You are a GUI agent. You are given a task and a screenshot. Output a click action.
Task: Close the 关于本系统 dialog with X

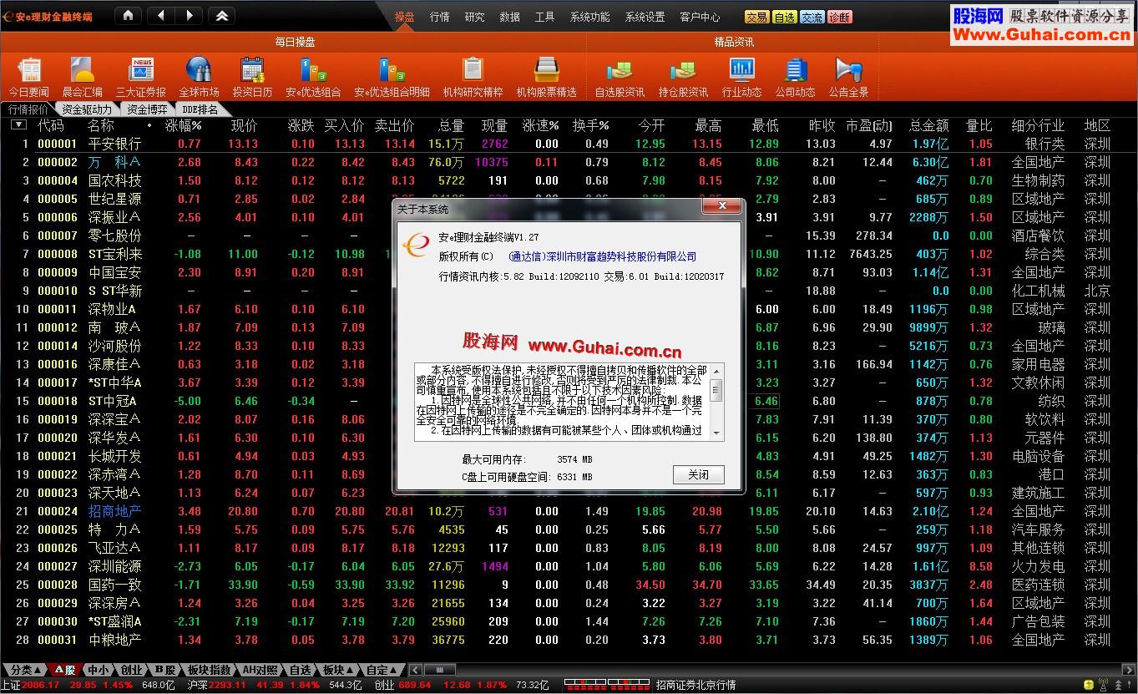tap(721, 207)
